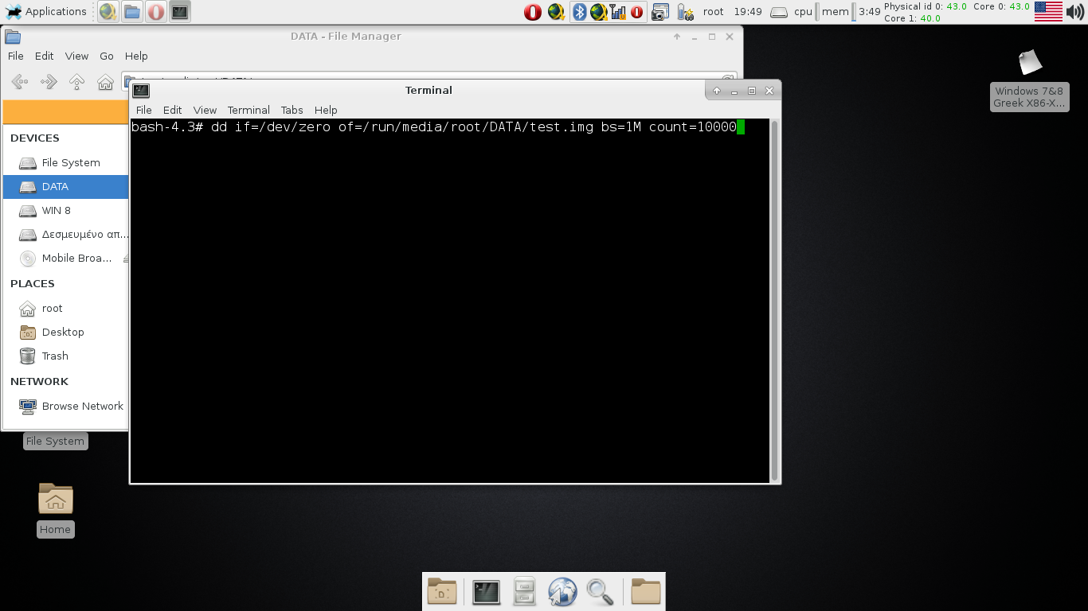The width and height of the screenshot is (1088, 611).
Task: Click the file cabinet icon in dock
Action: pos(524,592)
